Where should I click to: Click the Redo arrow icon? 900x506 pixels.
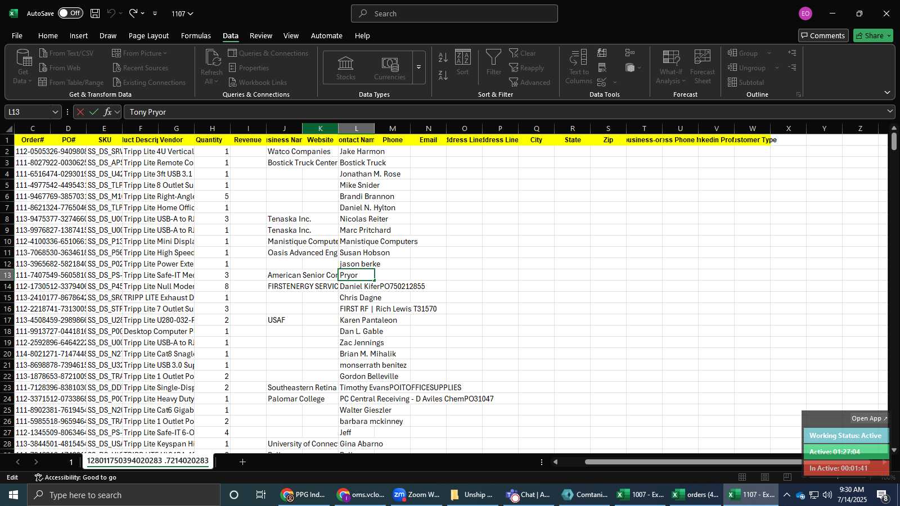click(x=133, y=13)
